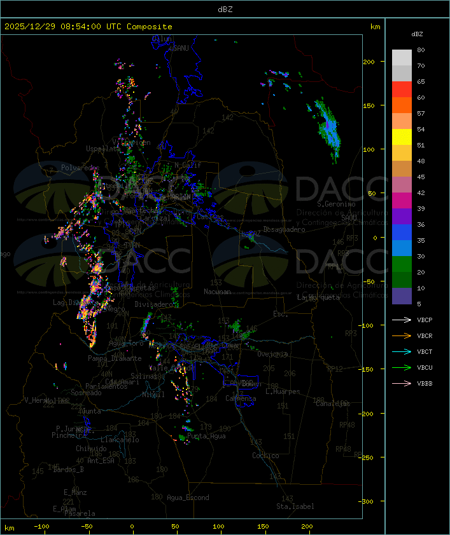Click the dark green 10 dBZ swatch

402,280
